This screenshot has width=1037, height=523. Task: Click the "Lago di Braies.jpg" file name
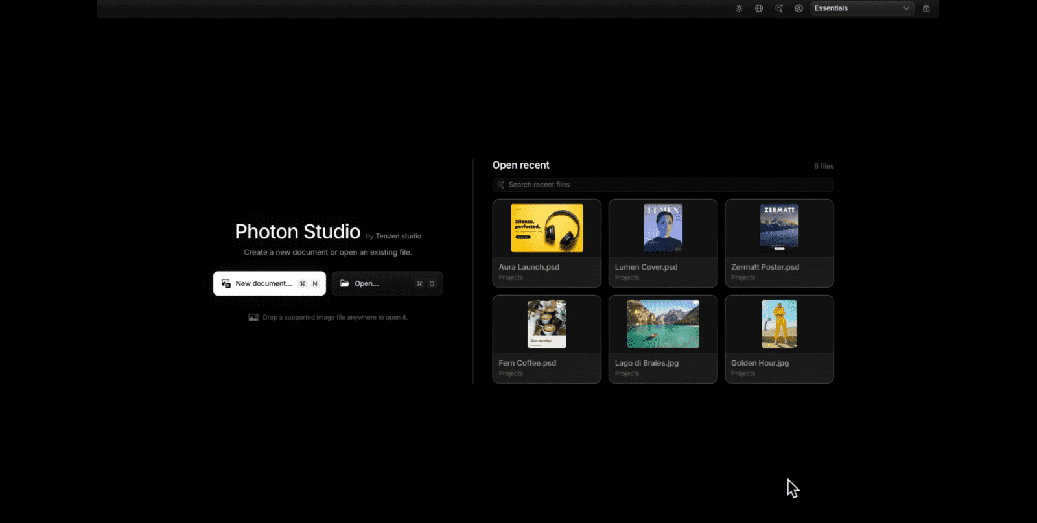tap(646, 363)
